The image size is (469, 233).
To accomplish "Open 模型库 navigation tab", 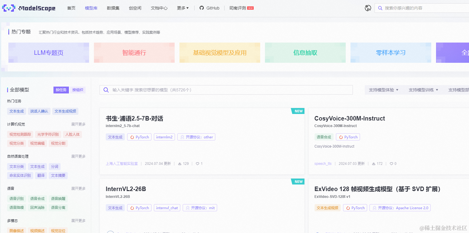I will coord(91,8).
